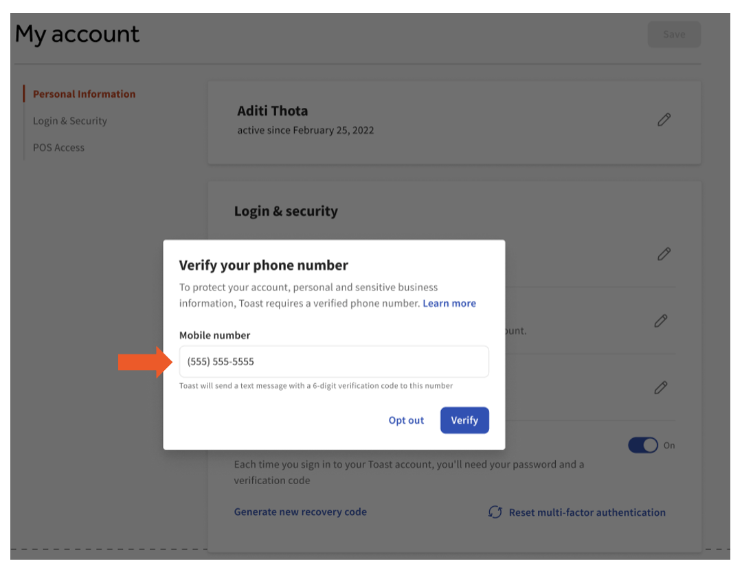742x570 pixels.
Task: Click the topmost edit pencil in Login & security
Action: click(664, 254)
